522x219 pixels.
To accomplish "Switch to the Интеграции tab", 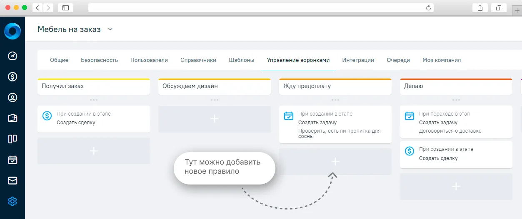I will [358, 60].
